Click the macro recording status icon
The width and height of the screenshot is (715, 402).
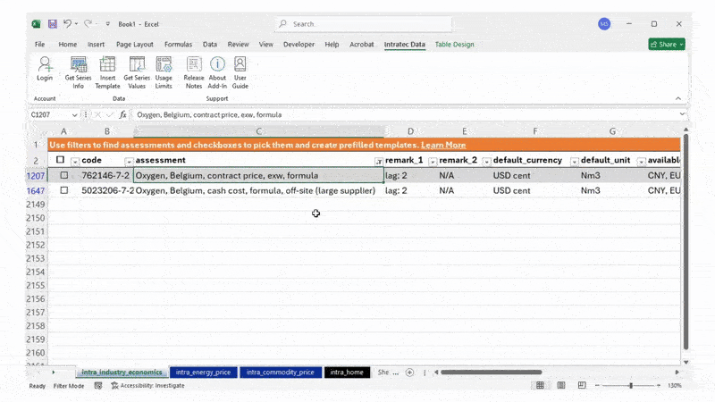click(98, 386)
